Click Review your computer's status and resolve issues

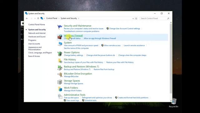84,29
